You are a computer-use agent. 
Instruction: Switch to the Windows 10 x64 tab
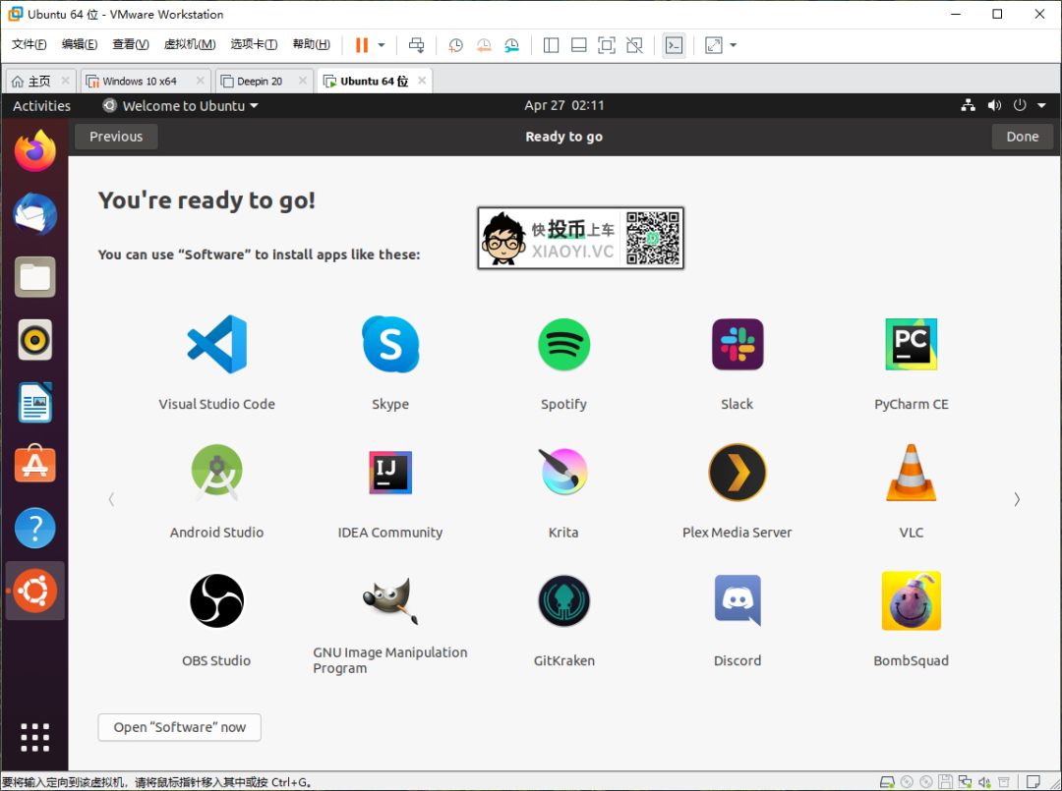coord(145,82)
